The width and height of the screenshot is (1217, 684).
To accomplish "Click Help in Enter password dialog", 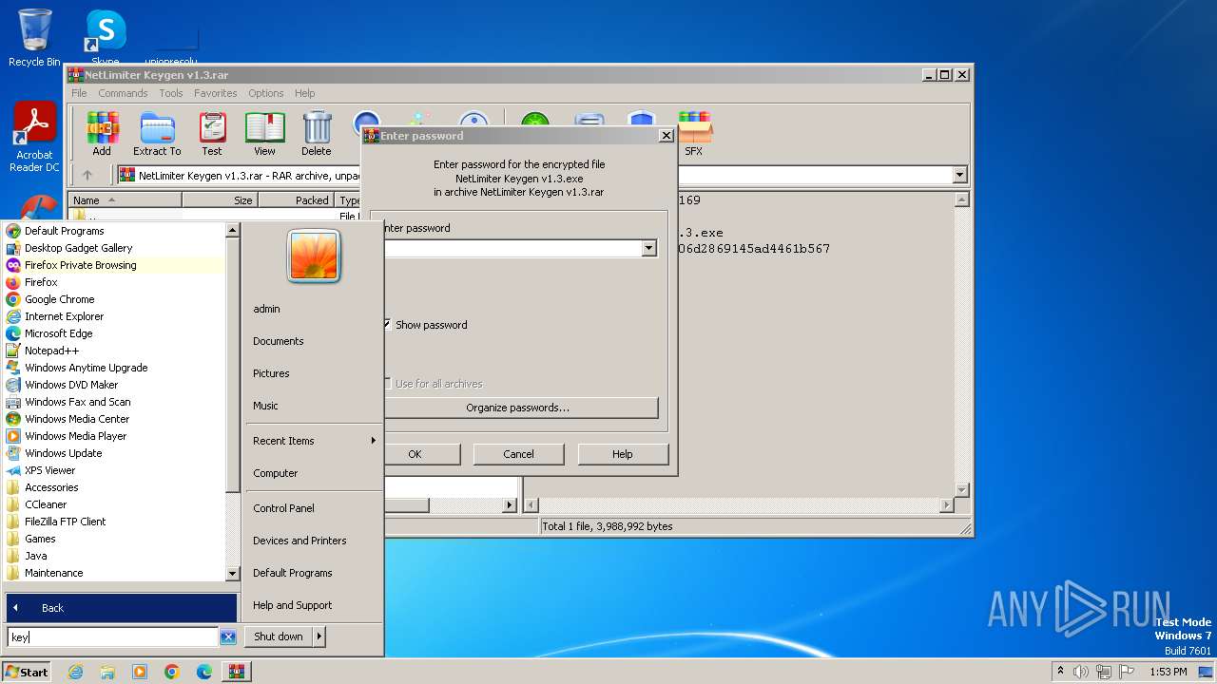I will click(x=623, y=454).
